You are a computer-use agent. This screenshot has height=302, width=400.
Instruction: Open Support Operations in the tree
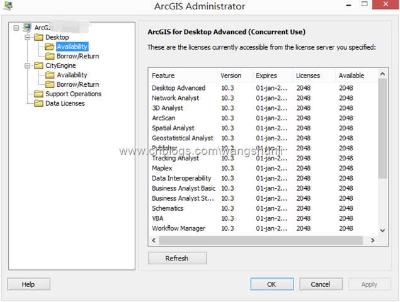coord(73,94)
